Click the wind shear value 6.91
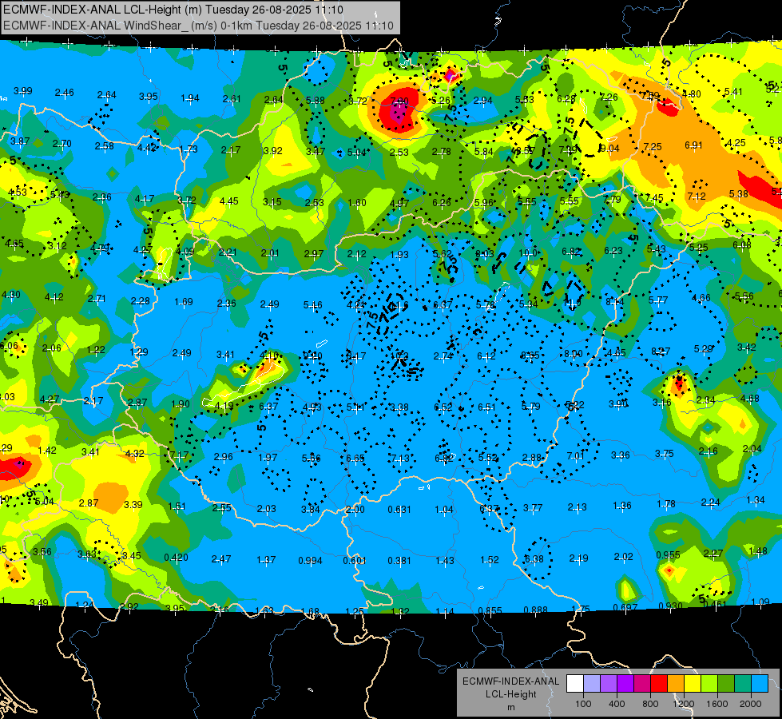Image resolution: width=782 pixels, height=719 pixels. click(693, 145)
